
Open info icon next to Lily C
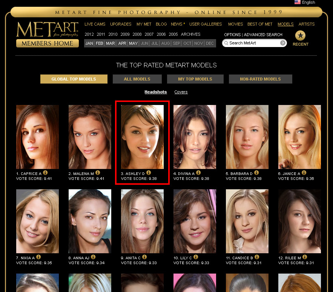196,257
